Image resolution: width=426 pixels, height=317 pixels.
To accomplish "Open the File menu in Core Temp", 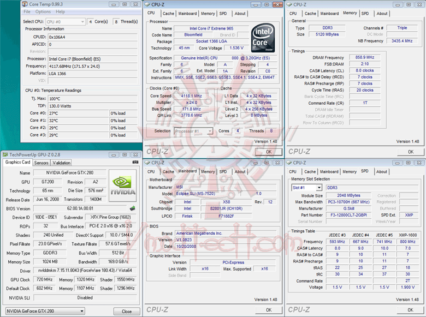I will point(27,11).
